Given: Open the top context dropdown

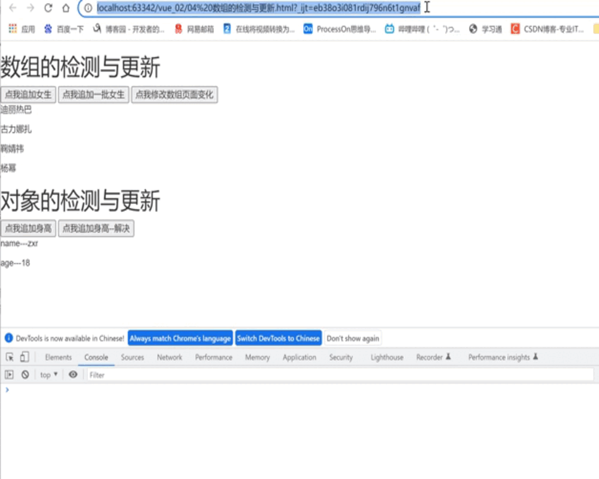Looking at the screenshot, I should (x=49, y=375).
